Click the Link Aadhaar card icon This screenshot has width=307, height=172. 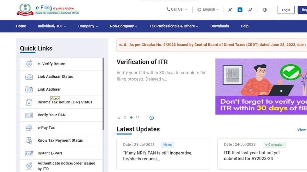pyautogui.click(x=29, y=89)
